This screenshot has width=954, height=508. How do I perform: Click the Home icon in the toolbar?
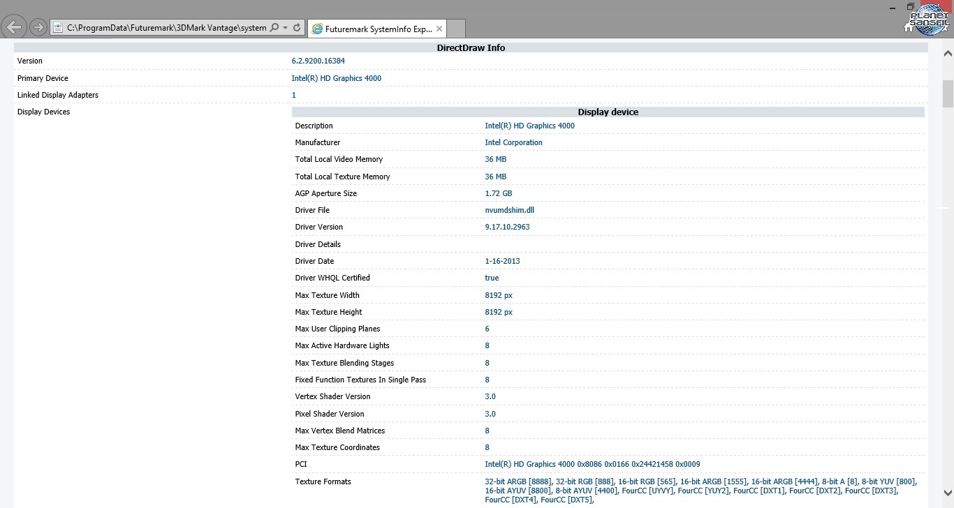click(x=908, y=28)
